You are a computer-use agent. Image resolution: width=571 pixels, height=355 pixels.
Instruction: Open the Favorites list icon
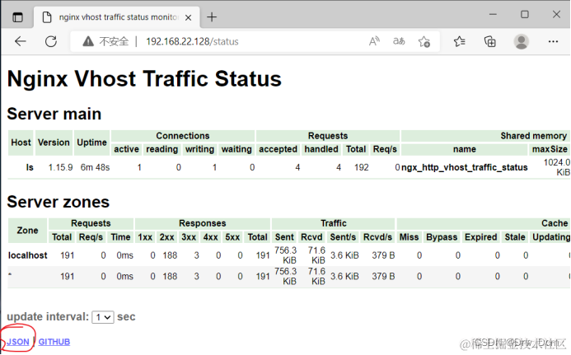pyautogui.click(x=460, y=41)
